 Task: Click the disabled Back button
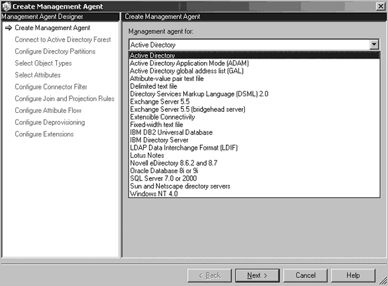tap(209, 275)
